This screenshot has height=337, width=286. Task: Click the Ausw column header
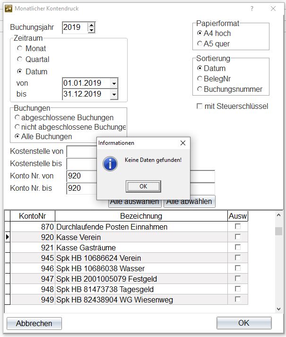point(238,216)
